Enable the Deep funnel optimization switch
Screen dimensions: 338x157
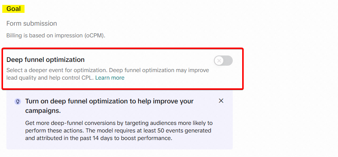click(223, 60)
